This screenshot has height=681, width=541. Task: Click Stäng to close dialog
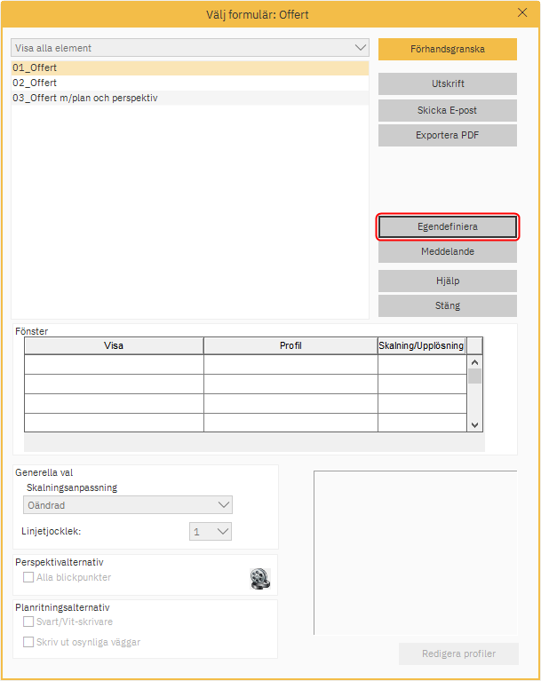coord(448,305)
